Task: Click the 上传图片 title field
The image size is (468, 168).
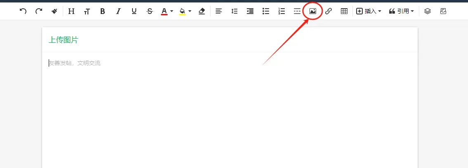Action: tap(165, 40)
